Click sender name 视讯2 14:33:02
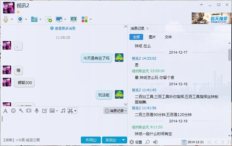The image size is (232, 146). point(144,58)
